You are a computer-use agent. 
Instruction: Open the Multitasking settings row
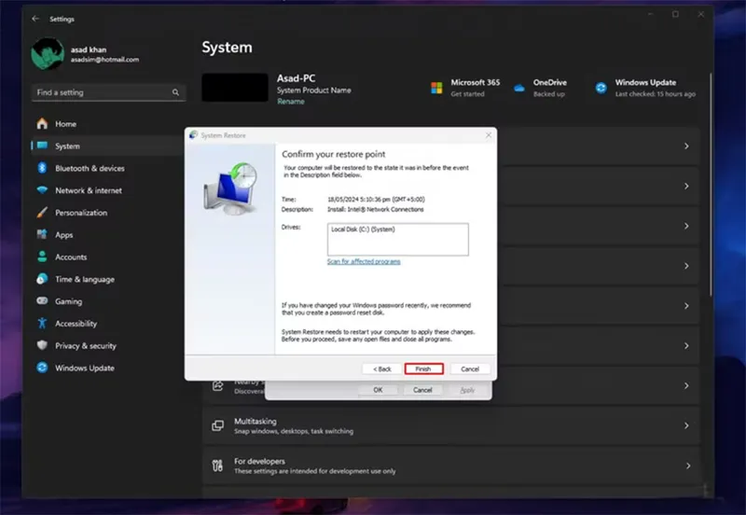(x=450, y=425)
